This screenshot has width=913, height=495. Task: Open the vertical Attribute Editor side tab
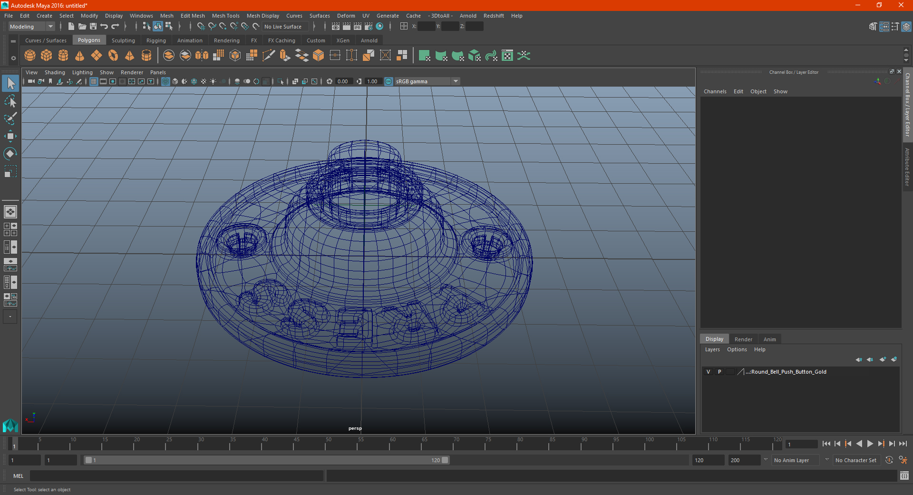click(x=907, y=167)
